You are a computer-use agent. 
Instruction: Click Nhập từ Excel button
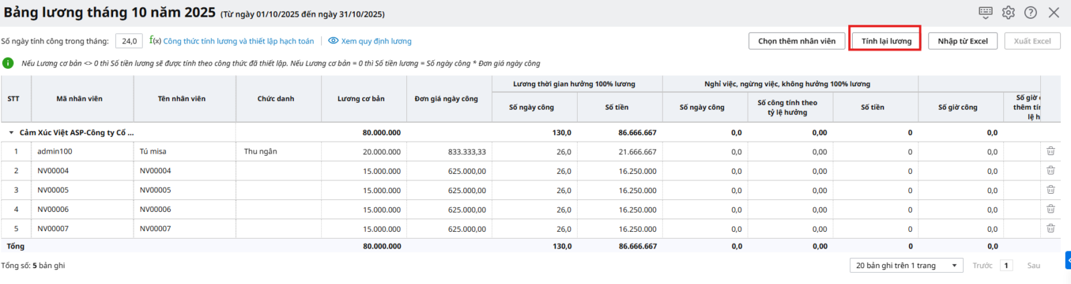(962, 41)
